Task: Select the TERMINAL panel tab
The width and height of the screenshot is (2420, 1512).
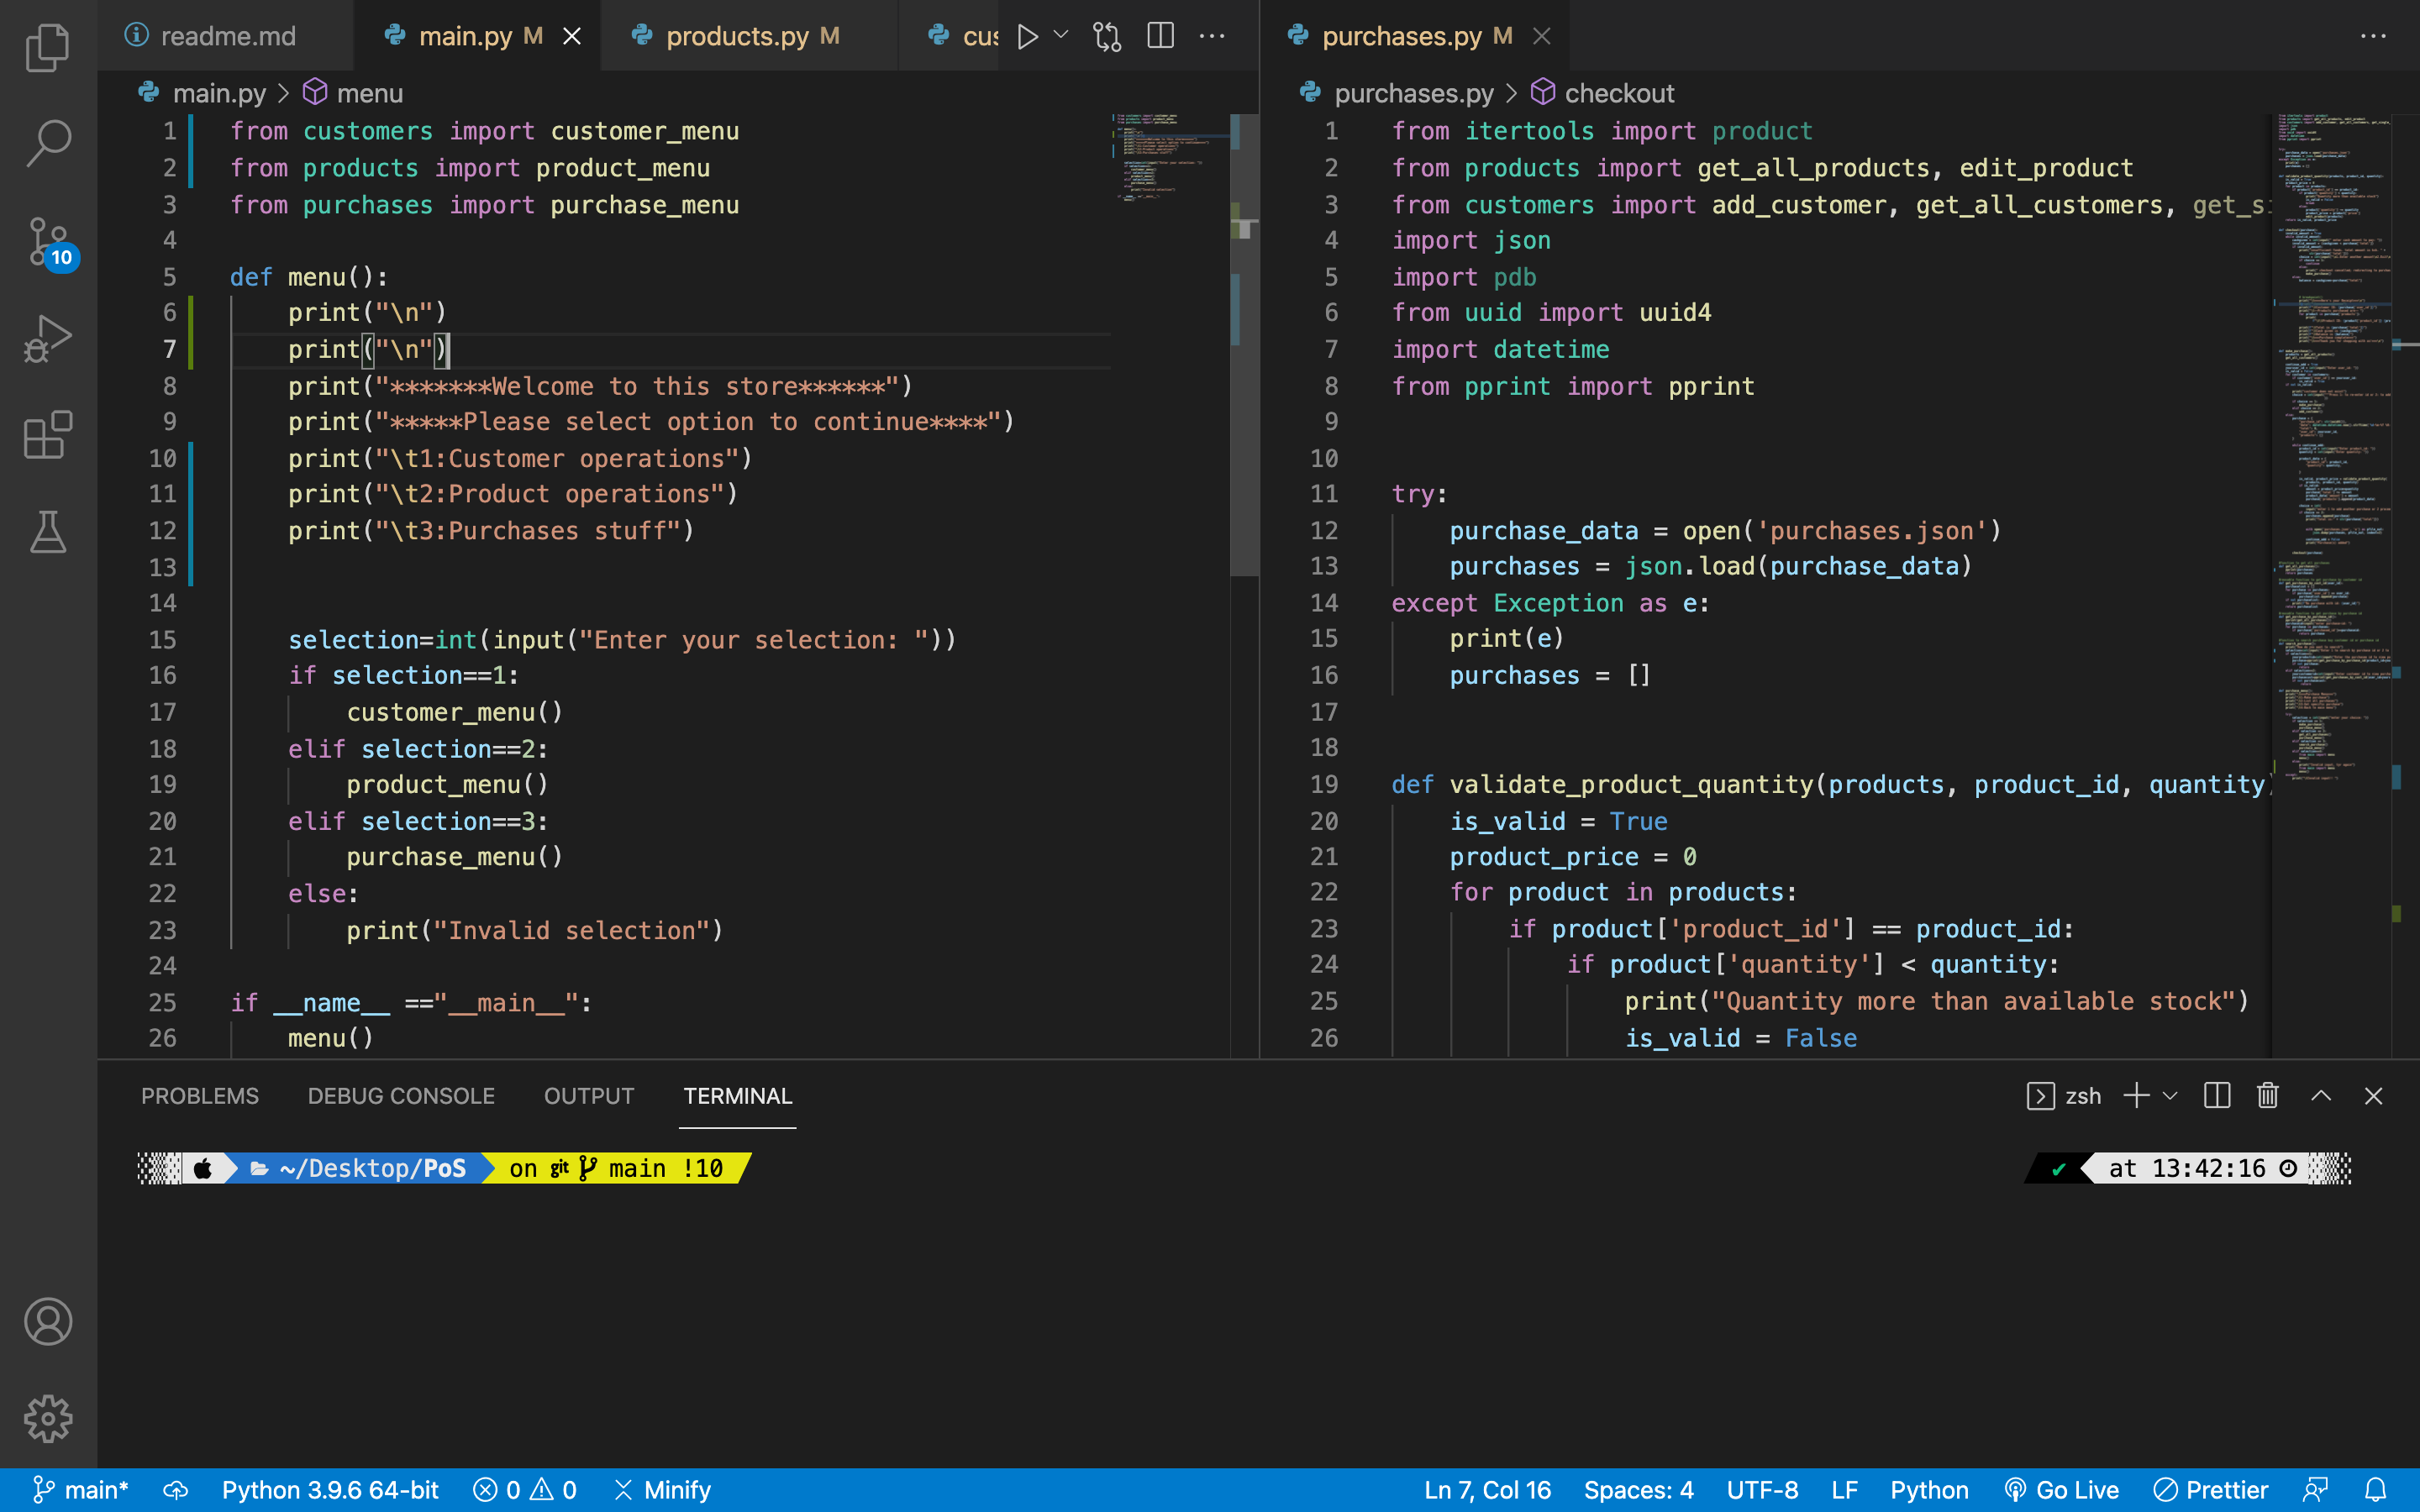Action: (x=738, y=1096)
